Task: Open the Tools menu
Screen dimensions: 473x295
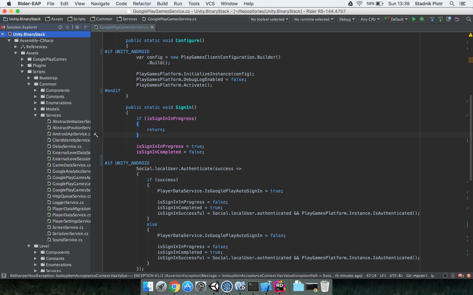Action: (x=194, y=4)
